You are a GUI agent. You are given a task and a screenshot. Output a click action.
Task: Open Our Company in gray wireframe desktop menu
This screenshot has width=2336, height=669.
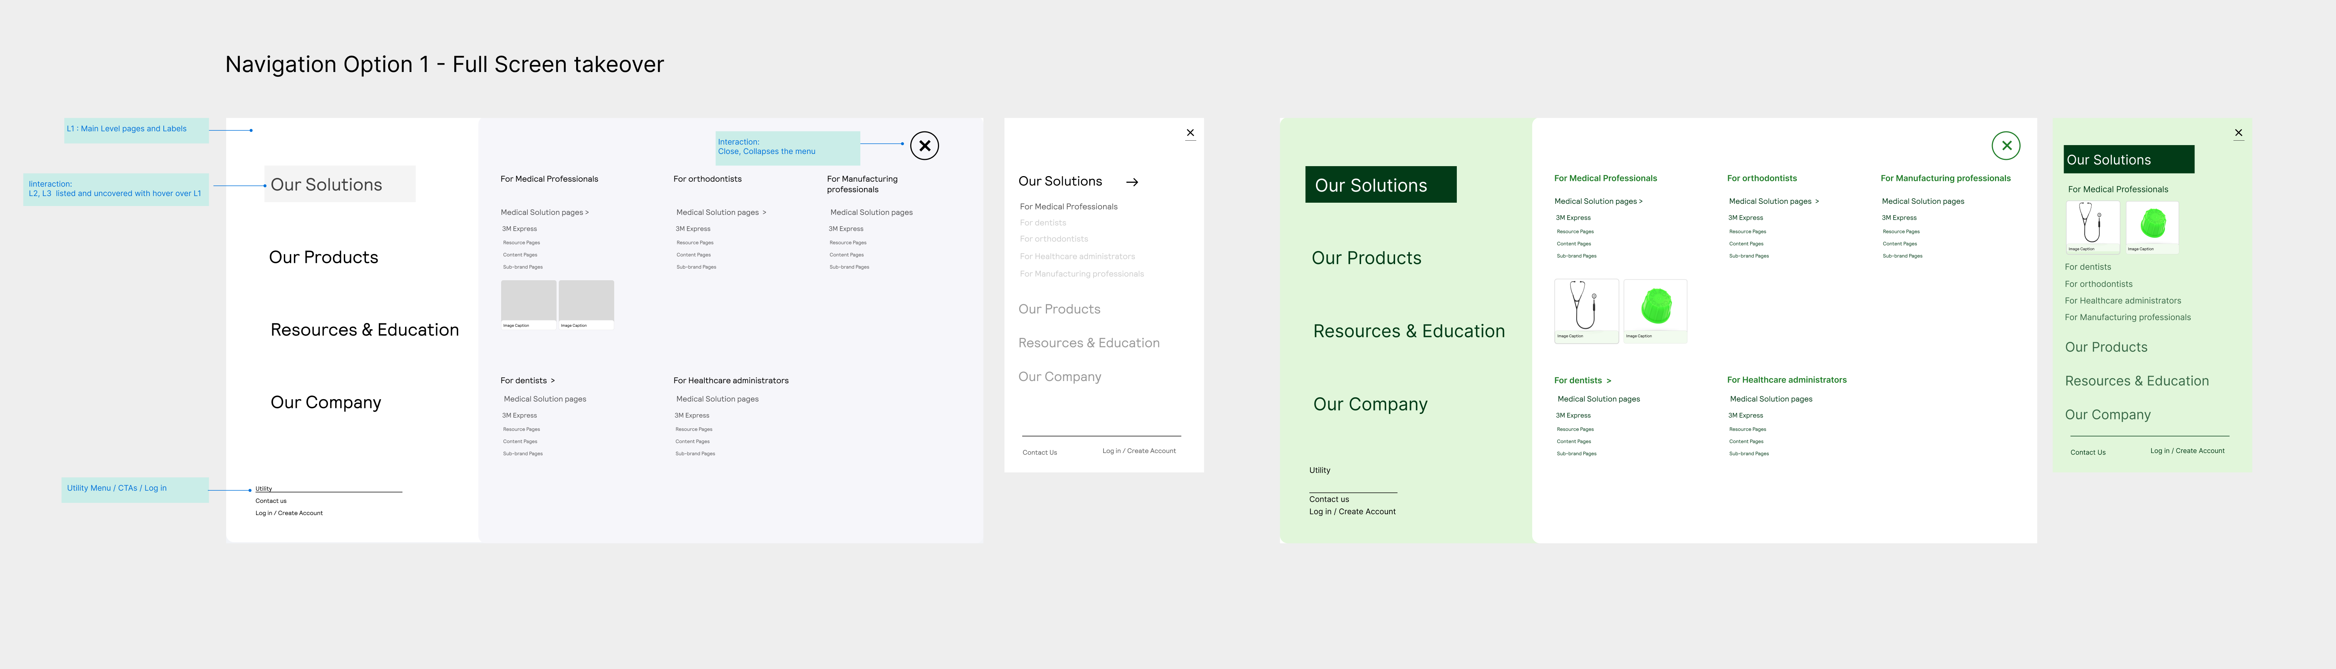point(326,402)
